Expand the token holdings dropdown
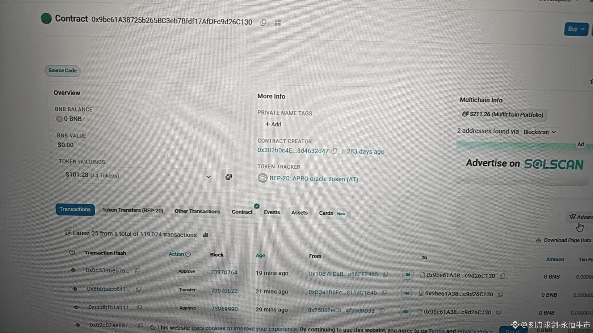The image size is (593, 333). pos(208,177)
